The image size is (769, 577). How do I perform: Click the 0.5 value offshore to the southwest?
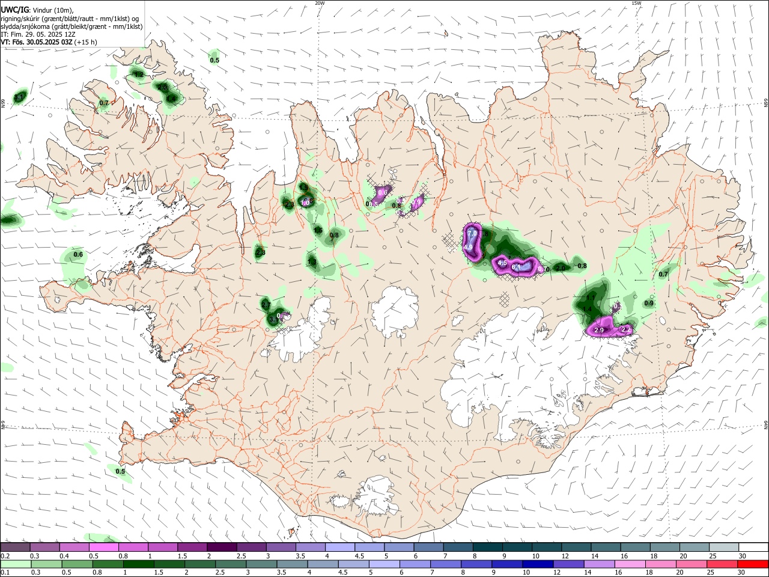click(120, 471)
